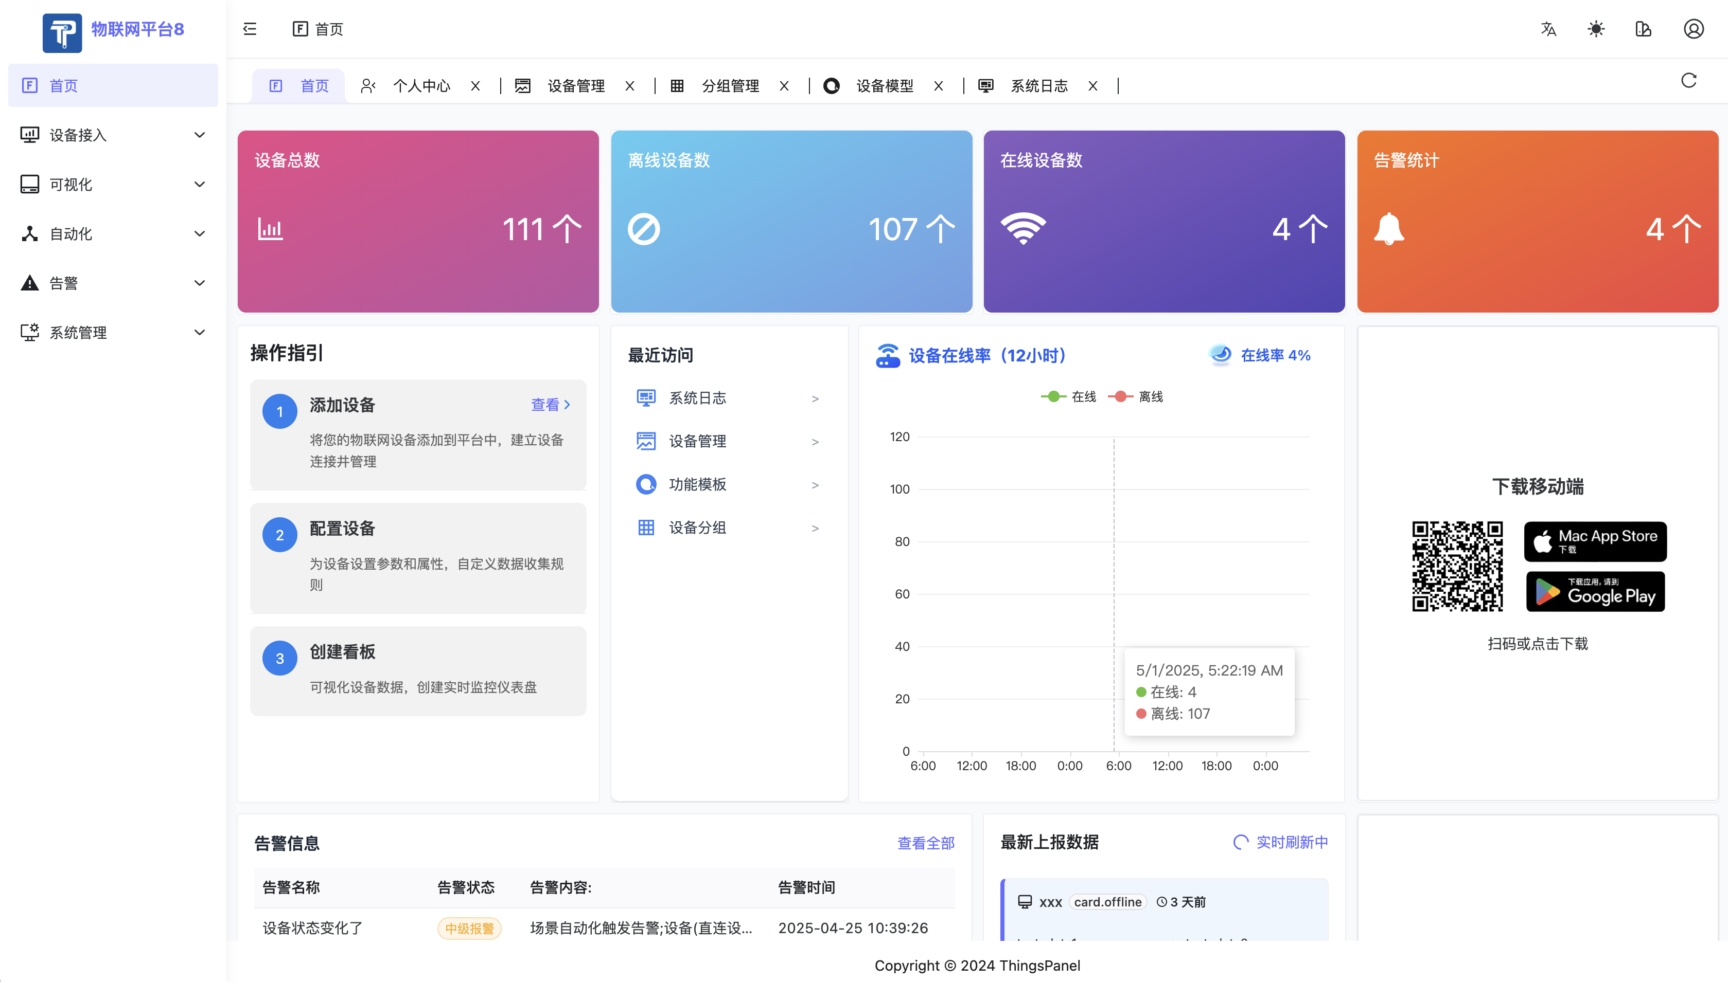Collapse the sidebar with the menu fold icon
The image size is (1728, 982).
point(250,29)
